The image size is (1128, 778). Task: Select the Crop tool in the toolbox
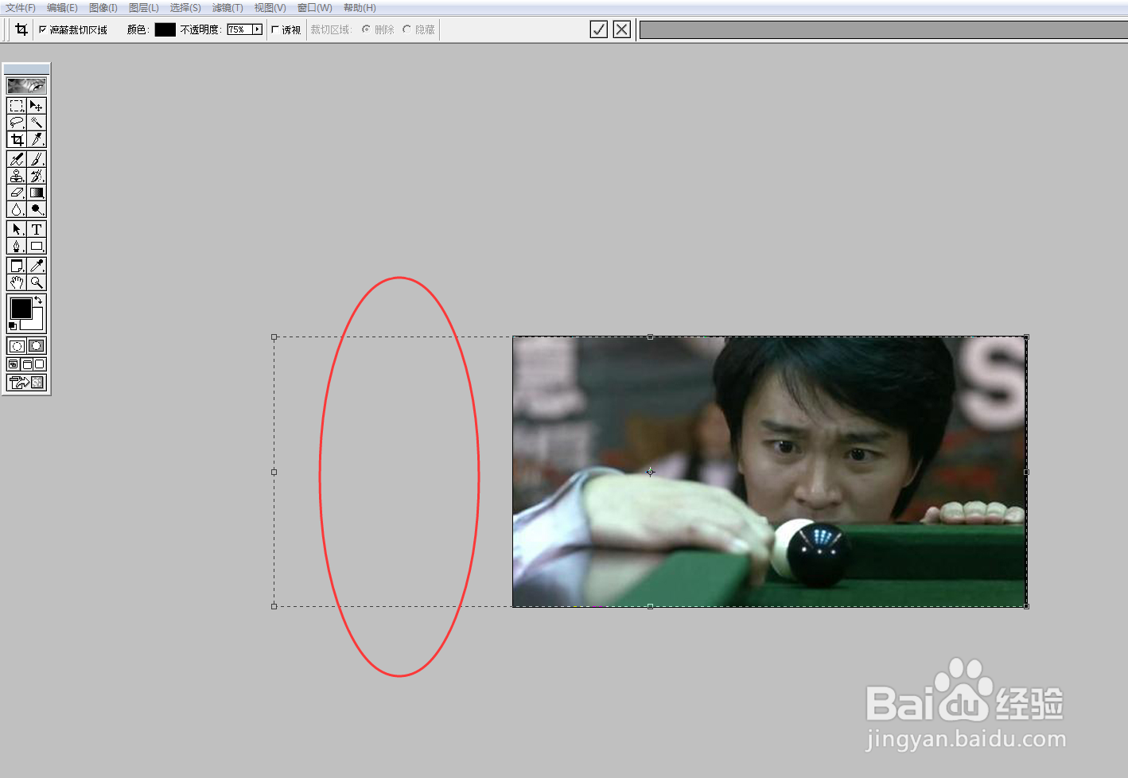(17, 139)
